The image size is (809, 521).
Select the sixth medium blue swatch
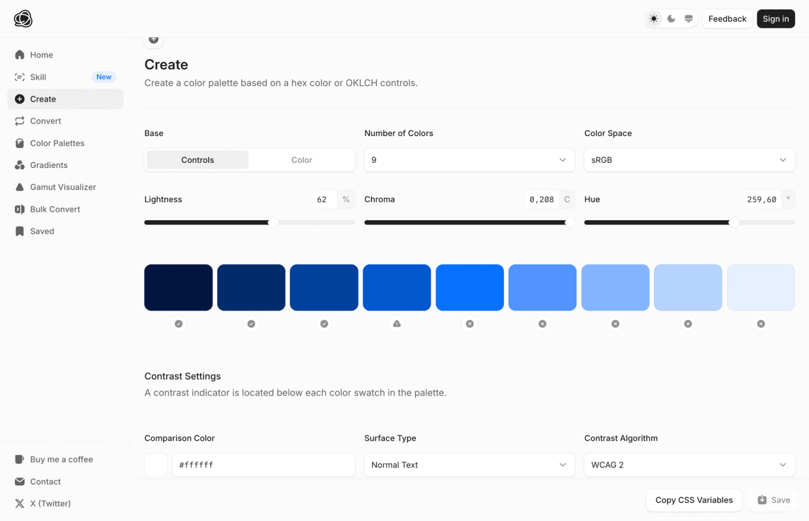coord(542,287)
